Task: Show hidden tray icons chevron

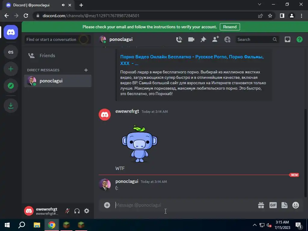Action: click(x=254, y=225)
